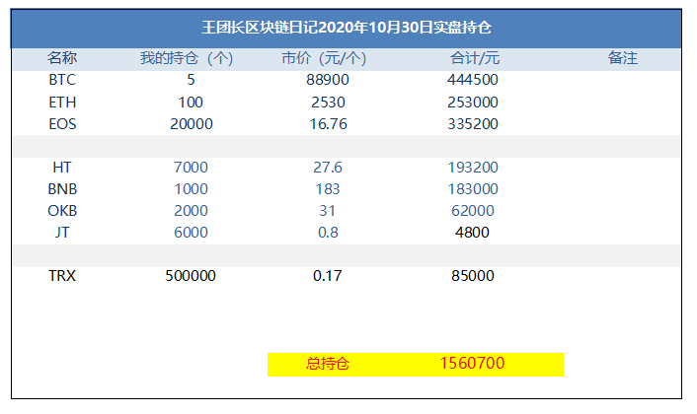
Task: Click the BTC holding value 5
Action: click(191, 80)
